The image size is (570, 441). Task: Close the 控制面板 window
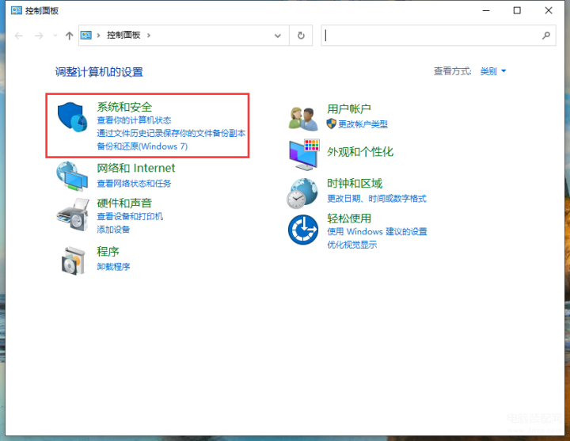[549, 10]
